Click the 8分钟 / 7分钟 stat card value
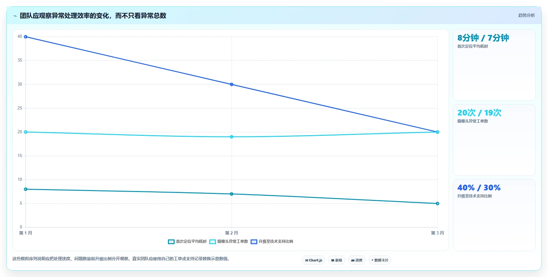The height and width of the screenshot is (277, 548). click(483, 38)
